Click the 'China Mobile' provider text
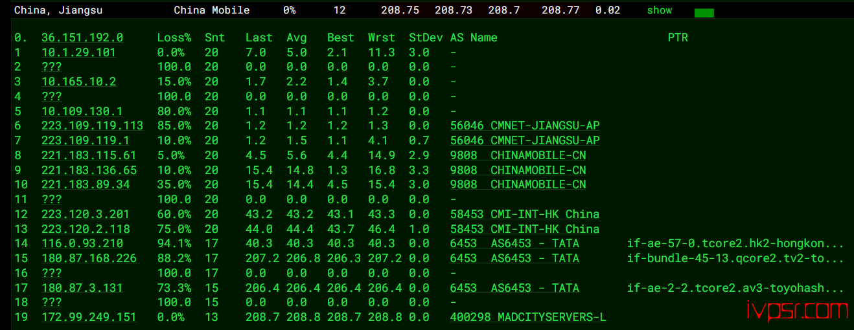This screenshot has height=330, width=854. 212,10
